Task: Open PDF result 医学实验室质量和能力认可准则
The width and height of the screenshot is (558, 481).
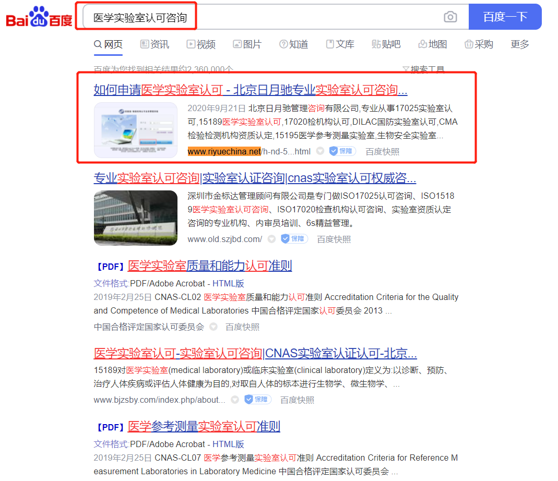Action: pyautogui.click(x=210, y=266)
